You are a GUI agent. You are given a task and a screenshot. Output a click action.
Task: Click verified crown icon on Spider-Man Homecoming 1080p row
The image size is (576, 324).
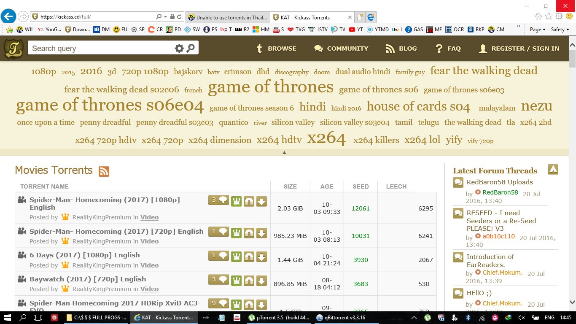tap(237, 201)
